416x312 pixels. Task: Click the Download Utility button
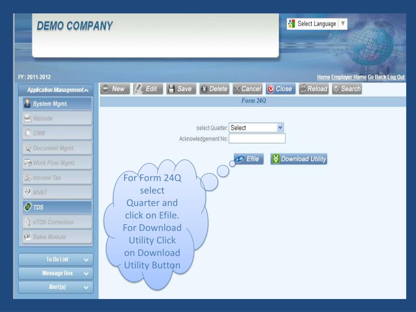click(299, 159)
